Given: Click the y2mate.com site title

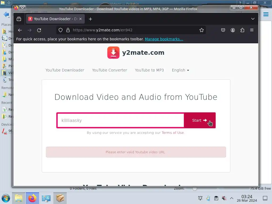Looking at the screenshot, I should pos(143,53).
